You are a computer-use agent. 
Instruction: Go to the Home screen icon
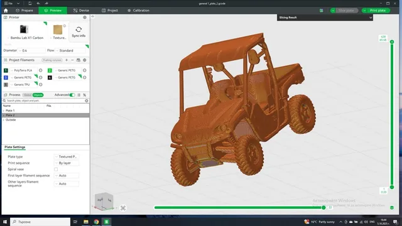6,11
